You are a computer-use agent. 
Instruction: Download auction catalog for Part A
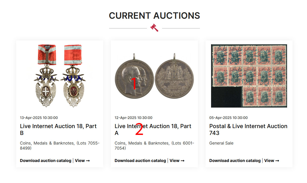140,160
